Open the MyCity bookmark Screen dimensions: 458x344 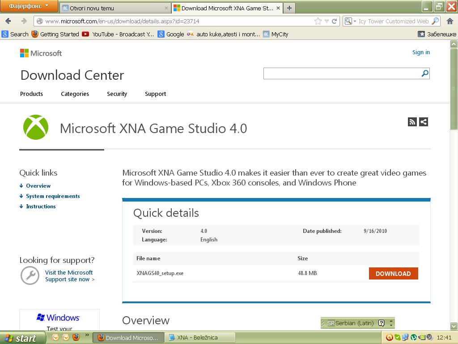point(276,34)
